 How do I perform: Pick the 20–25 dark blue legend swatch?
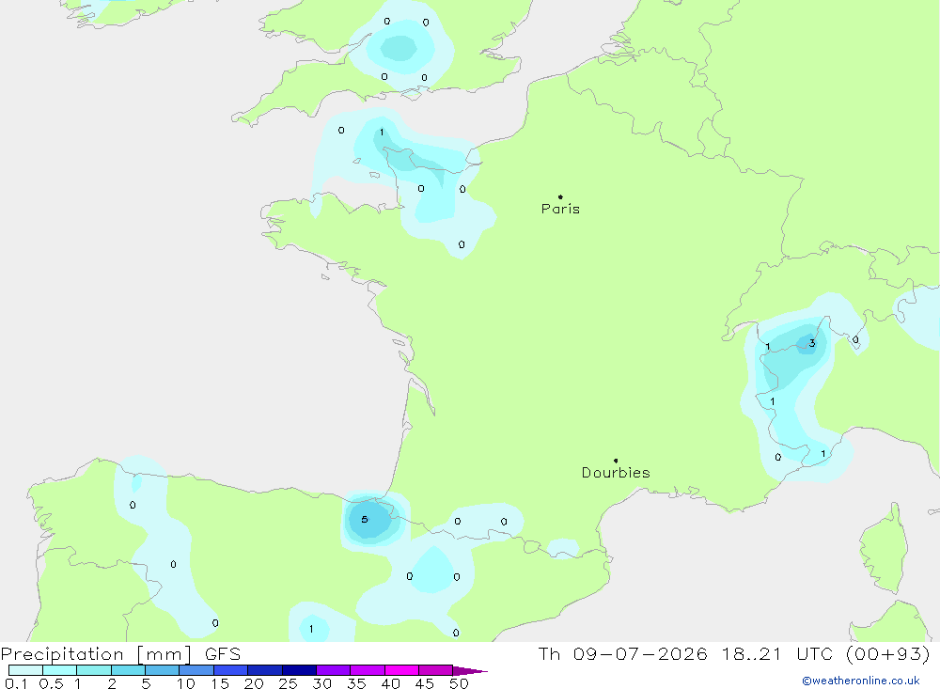click(x=264, y=670)
